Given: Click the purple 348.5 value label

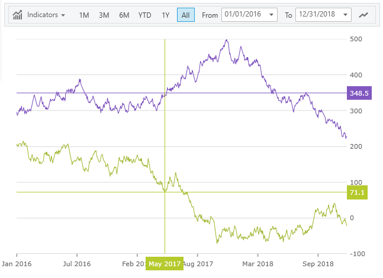Looking at the screenshot, I should (358, 93).
